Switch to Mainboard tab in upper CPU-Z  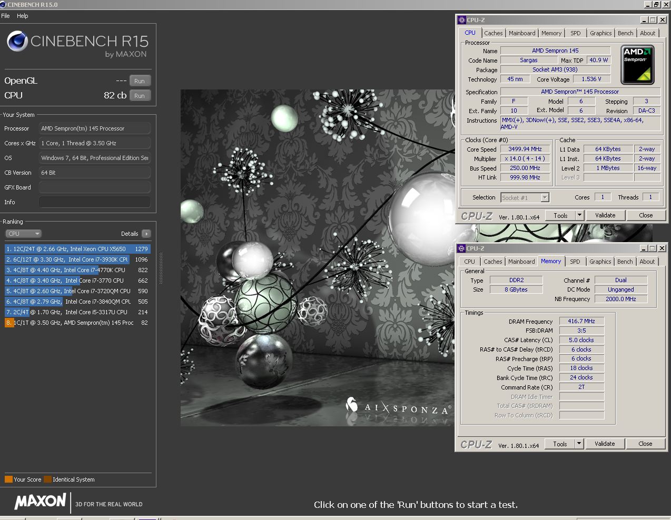pyautogui.click(x=522, y=33)
